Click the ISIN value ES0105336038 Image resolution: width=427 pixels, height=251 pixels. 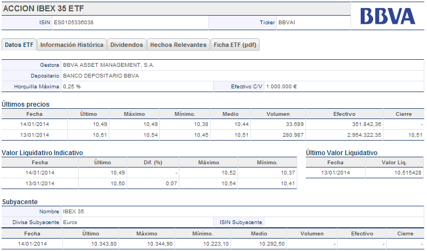coord(74,22)
